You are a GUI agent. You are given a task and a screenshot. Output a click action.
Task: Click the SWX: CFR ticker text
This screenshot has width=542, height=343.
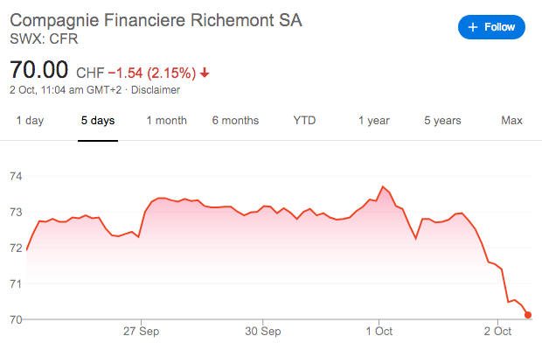pos(44,38)
